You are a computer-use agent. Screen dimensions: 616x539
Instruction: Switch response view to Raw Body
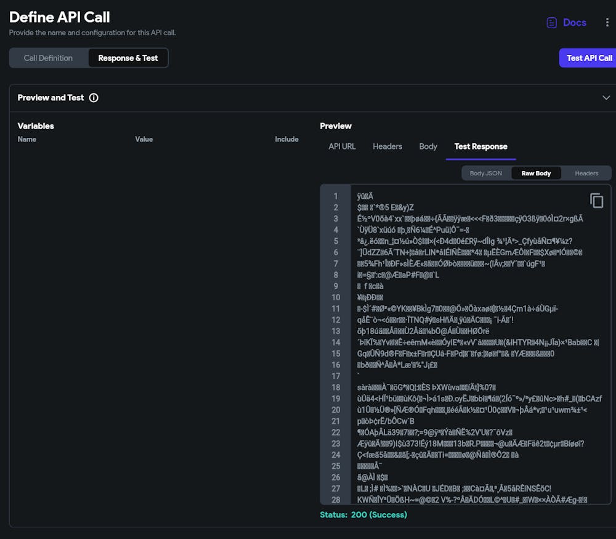(x=537, y=173)
